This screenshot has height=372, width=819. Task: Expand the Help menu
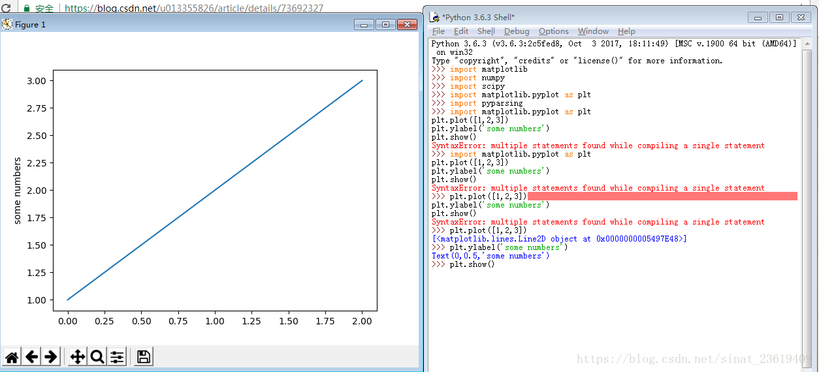pyautogui.click(x=626, y=31)
